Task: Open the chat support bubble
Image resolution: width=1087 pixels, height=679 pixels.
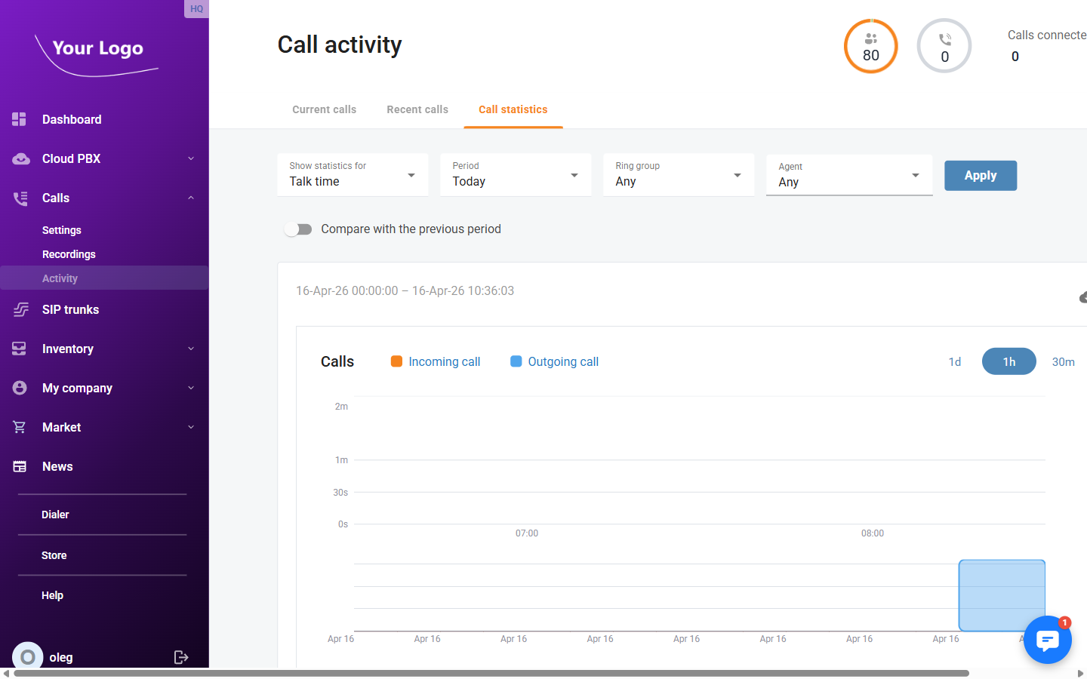Action: [1048, 640]
